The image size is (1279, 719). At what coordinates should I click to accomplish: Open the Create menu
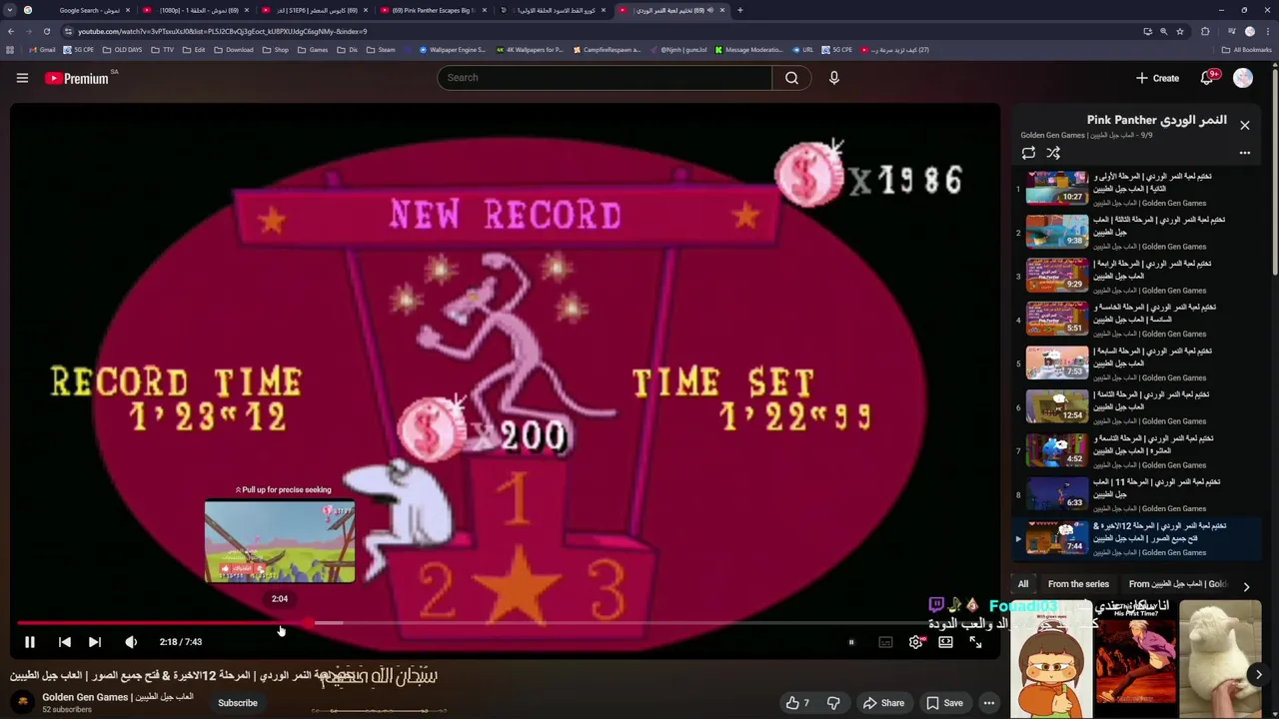click(1157, 78)
